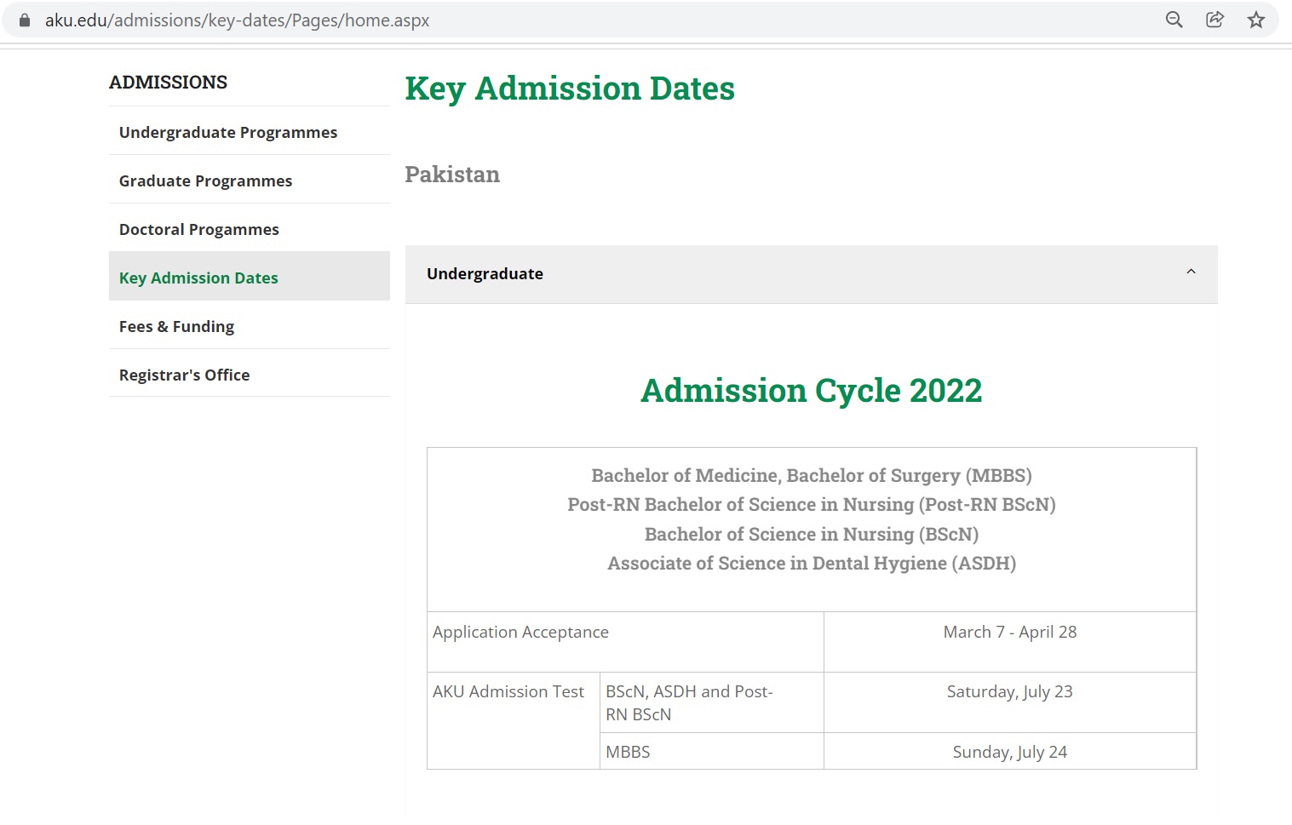The height and width of the screenshot is (825, 1292).
Task: Select Key Admission Dates in sidebar
Action: tap(198, 278)
